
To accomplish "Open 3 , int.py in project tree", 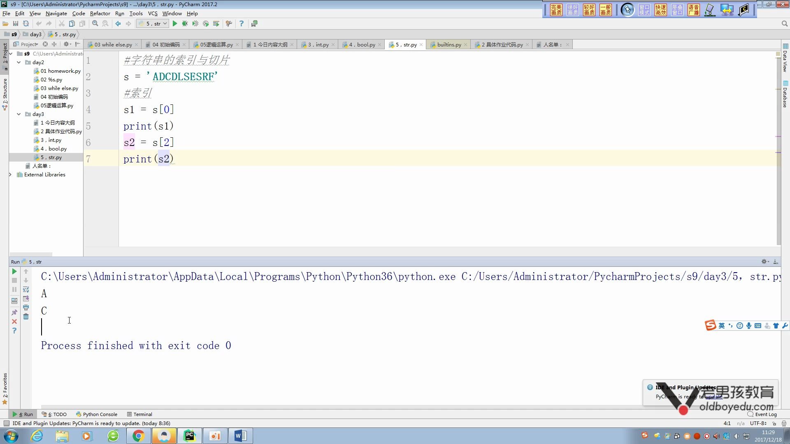I will 51,140.
